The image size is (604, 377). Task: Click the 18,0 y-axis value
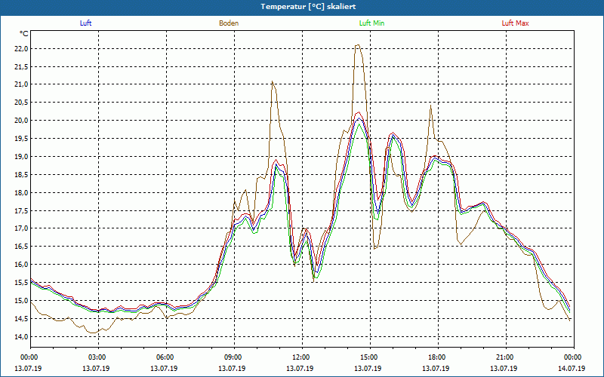[21, 193]
